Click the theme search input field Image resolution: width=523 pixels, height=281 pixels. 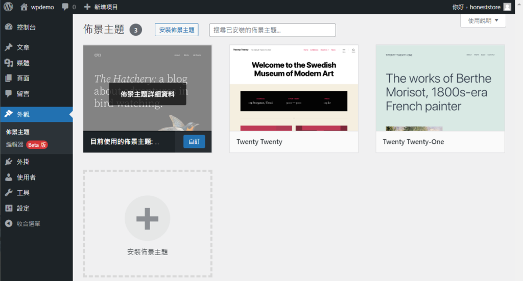click(x=272, y=30)
